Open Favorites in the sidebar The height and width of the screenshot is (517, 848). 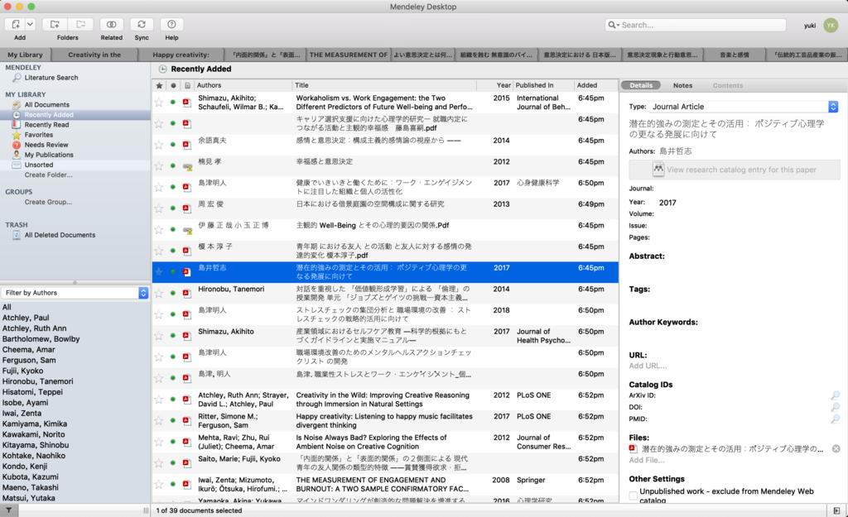point(38,135)
